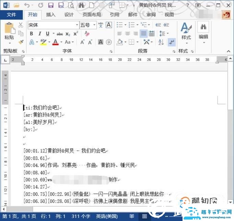The image size is (234, 221).
Task: Click the Distributed alignment icon
Action: [151, 34]
